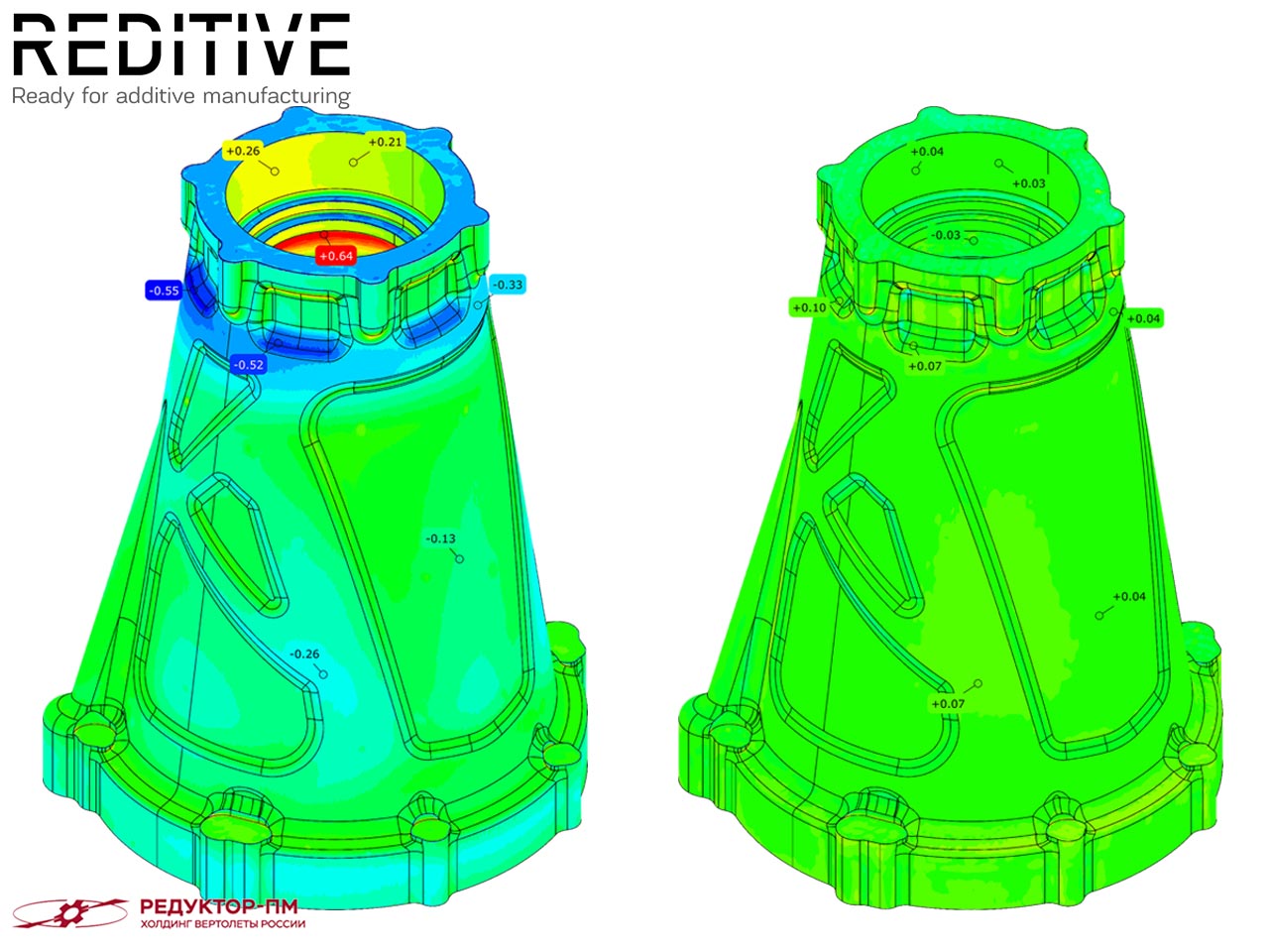The height and width of the screenshot is (952, 1269).
Task: Select the -0.03 annotation inside right bore
Action: coord(946,235)
